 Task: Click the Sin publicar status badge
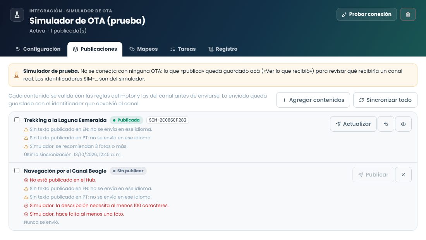(128, 171)
